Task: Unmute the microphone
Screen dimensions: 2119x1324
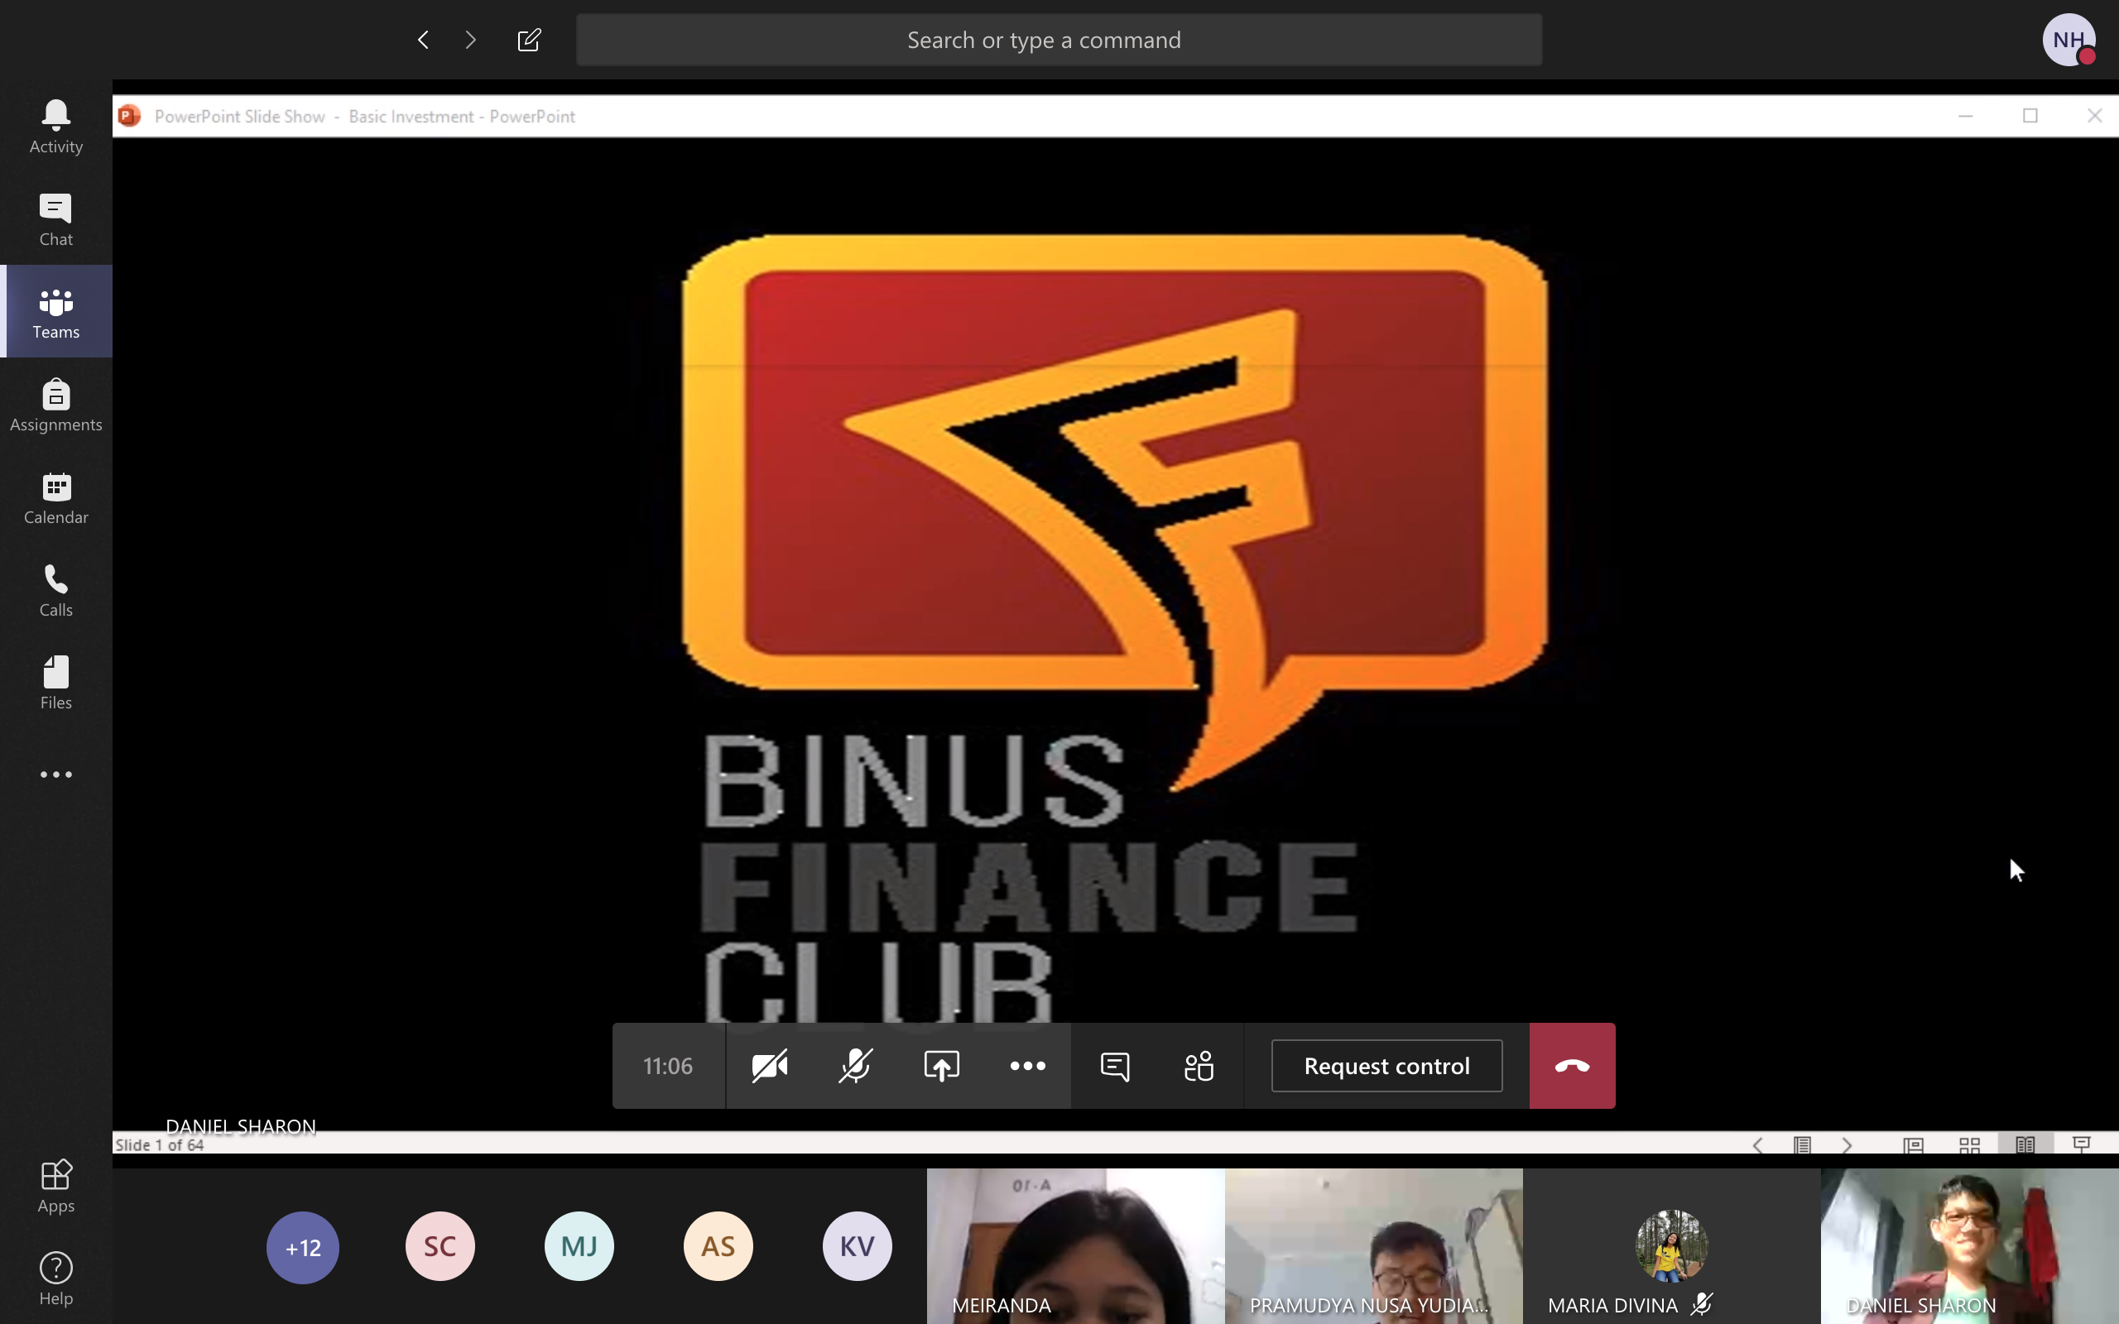Action: click(854, 1066)
